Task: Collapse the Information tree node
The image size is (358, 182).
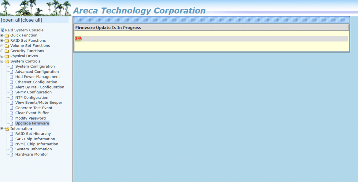Action: [2, 129]
